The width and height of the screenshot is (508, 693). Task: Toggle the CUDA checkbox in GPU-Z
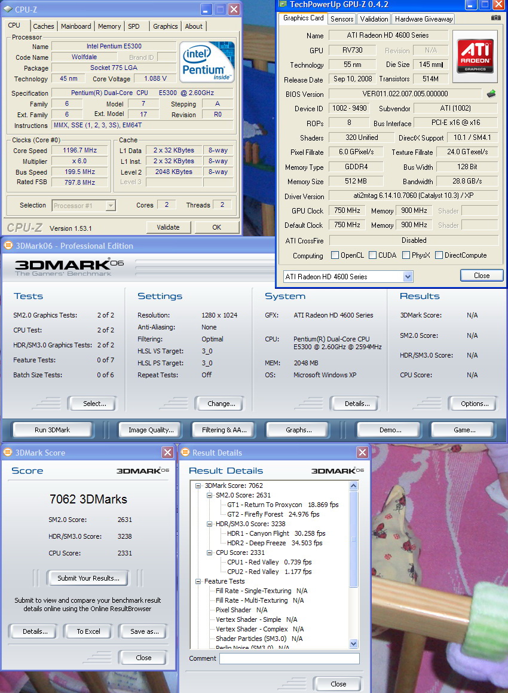372,255
